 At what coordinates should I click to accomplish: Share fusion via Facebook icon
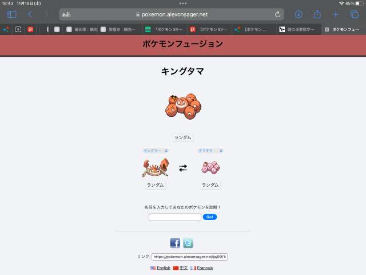pos(175,243)
